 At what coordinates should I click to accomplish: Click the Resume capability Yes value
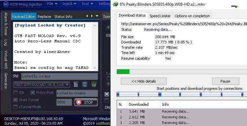(x=168, y=58)
